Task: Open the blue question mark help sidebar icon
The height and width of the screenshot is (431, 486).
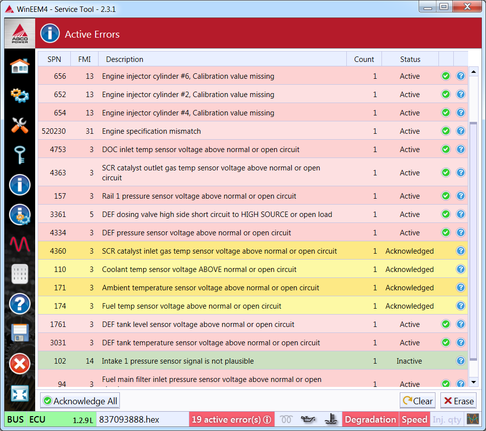Action: [x=20, y=304]
